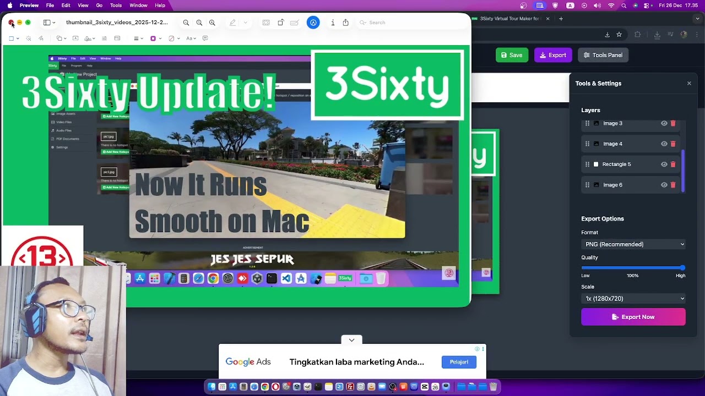Open Wi-Fi status in the menu bar

[611, 5]
